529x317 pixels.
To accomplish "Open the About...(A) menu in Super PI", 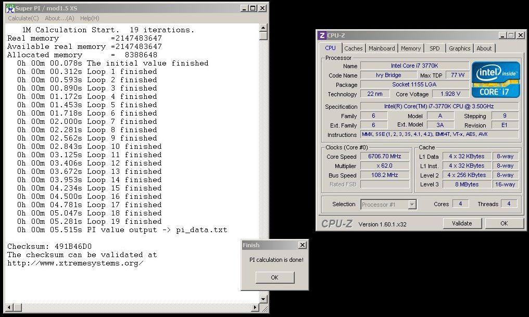I will (59, 18).
